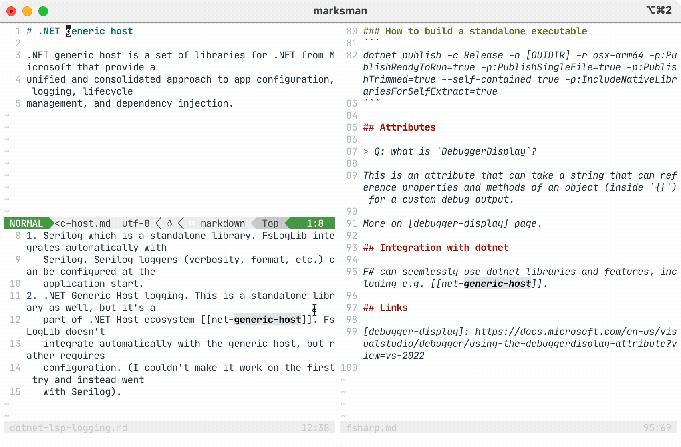
Task: Click the 1:8 cursor position indicator
Action: coord(315,223)
